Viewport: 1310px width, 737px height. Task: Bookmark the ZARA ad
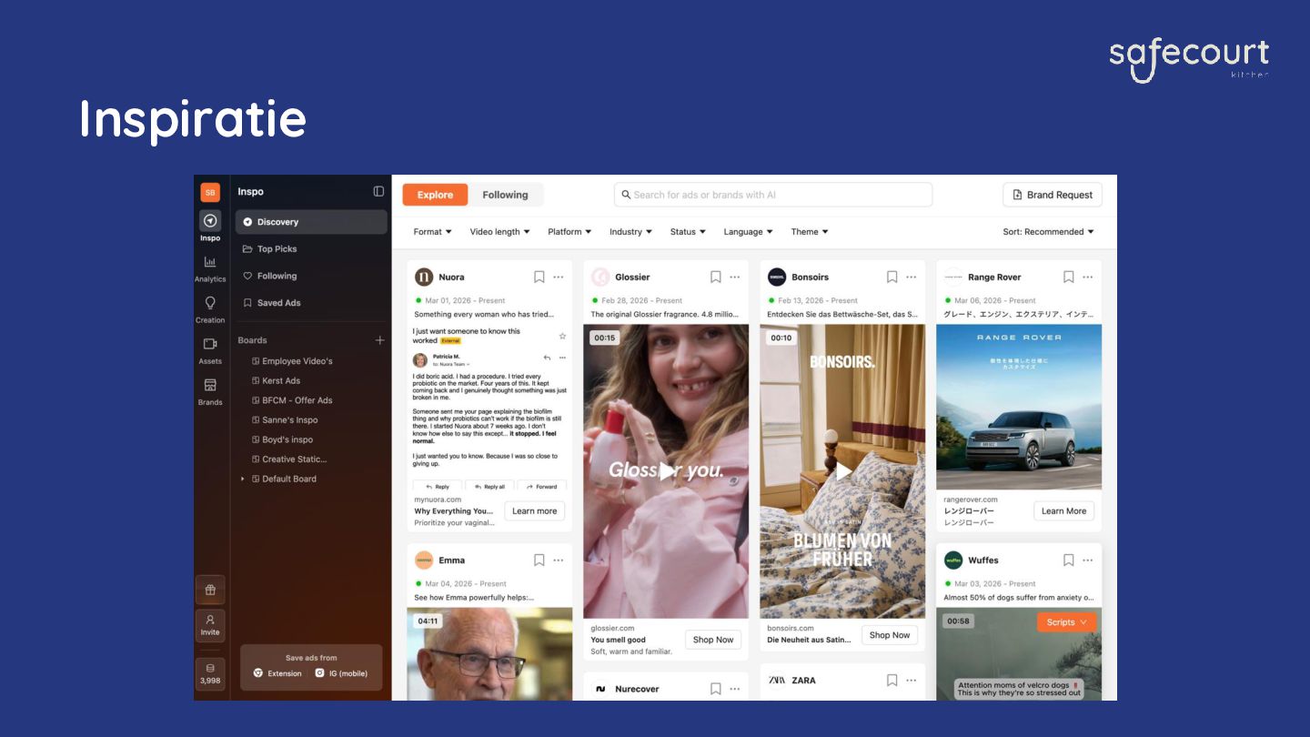(x=892, y=680)
